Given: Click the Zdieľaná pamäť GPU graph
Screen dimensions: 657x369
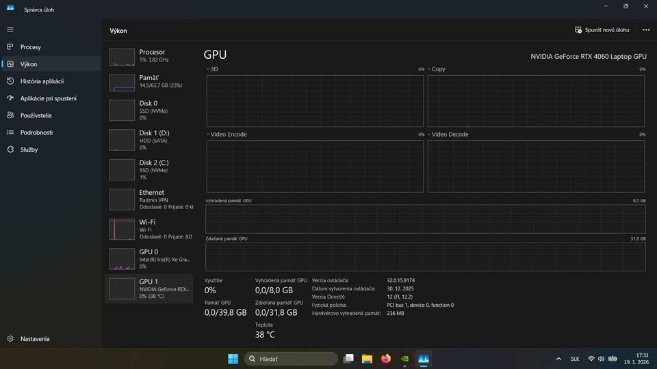Looking at the screenshot, I should point(425,257).
